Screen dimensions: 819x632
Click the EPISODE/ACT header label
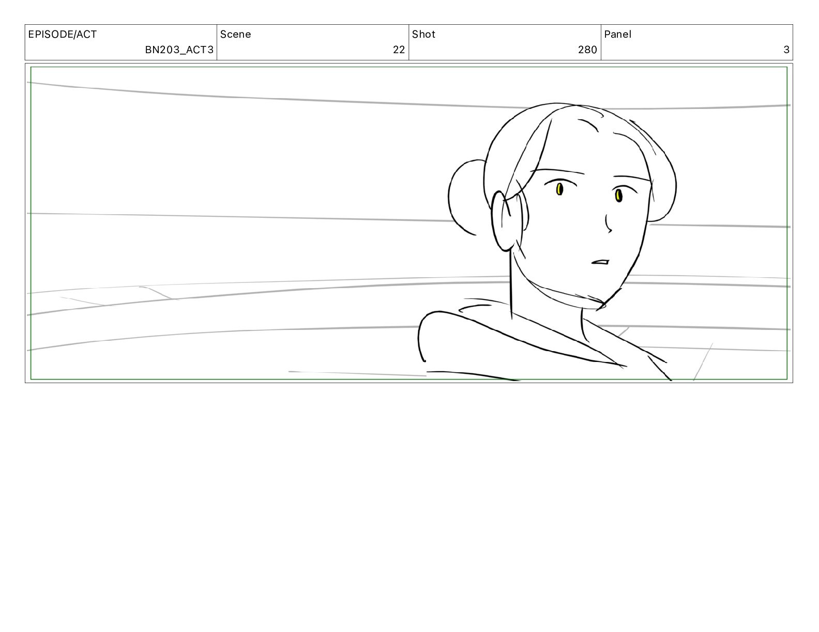[63, 35]
